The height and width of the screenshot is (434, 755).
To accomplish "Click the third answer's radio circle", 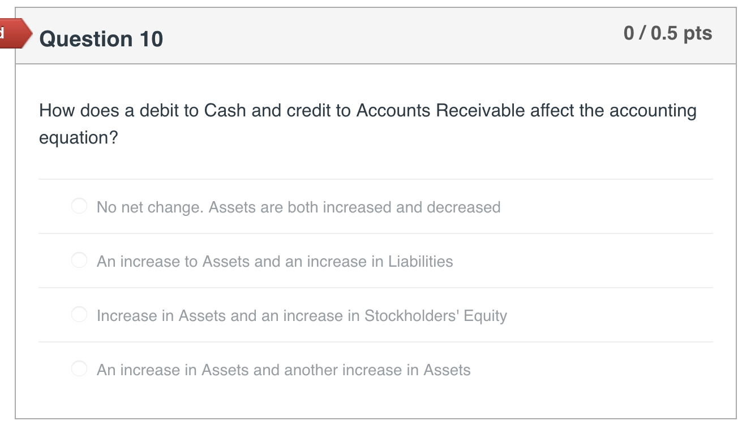I will [x=78, y=314].
